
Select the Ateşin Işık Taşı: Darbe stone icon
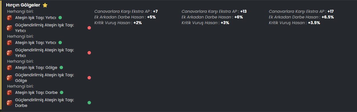tap(10, 92)
